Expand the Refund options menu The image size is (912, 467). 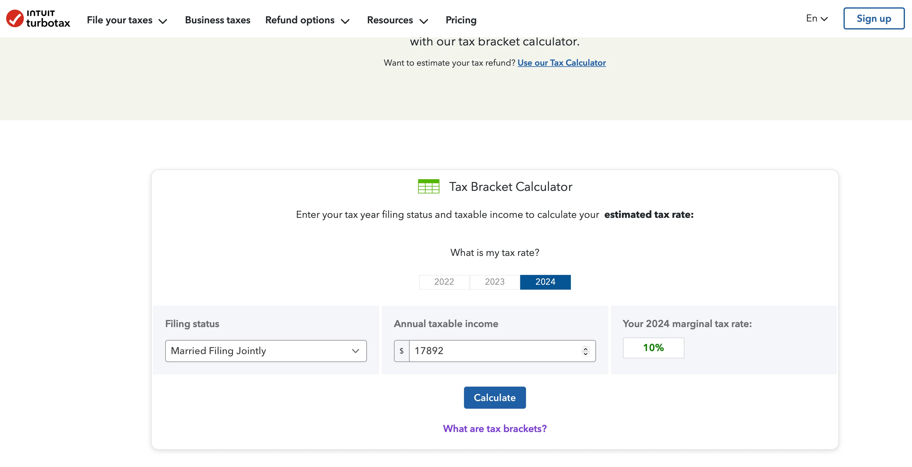[x=307, y=20]
